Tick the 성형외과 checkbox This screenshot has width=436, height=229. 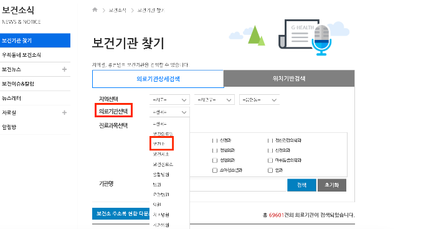[215, 160]
